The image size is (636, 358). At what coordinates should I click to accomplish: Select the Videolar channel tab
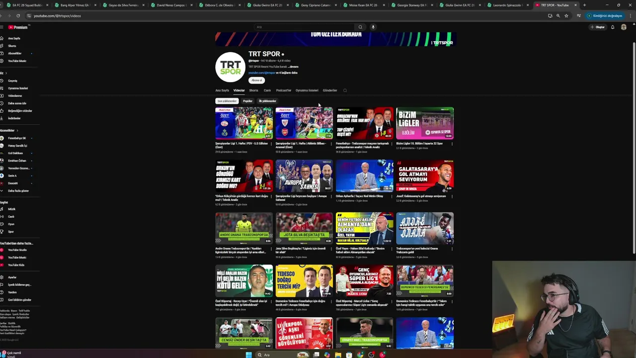239,90
